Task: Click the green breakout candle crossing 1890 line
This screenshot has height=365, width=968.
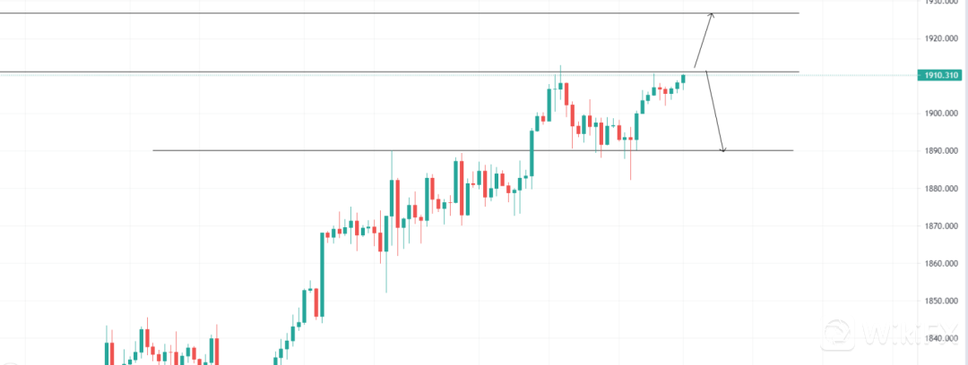Action: 532,154
